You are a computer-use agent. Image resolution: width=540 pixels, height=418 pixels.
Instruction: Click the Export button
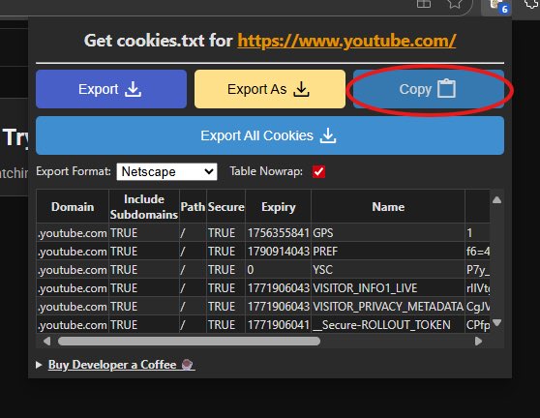(x=111, y=89)
